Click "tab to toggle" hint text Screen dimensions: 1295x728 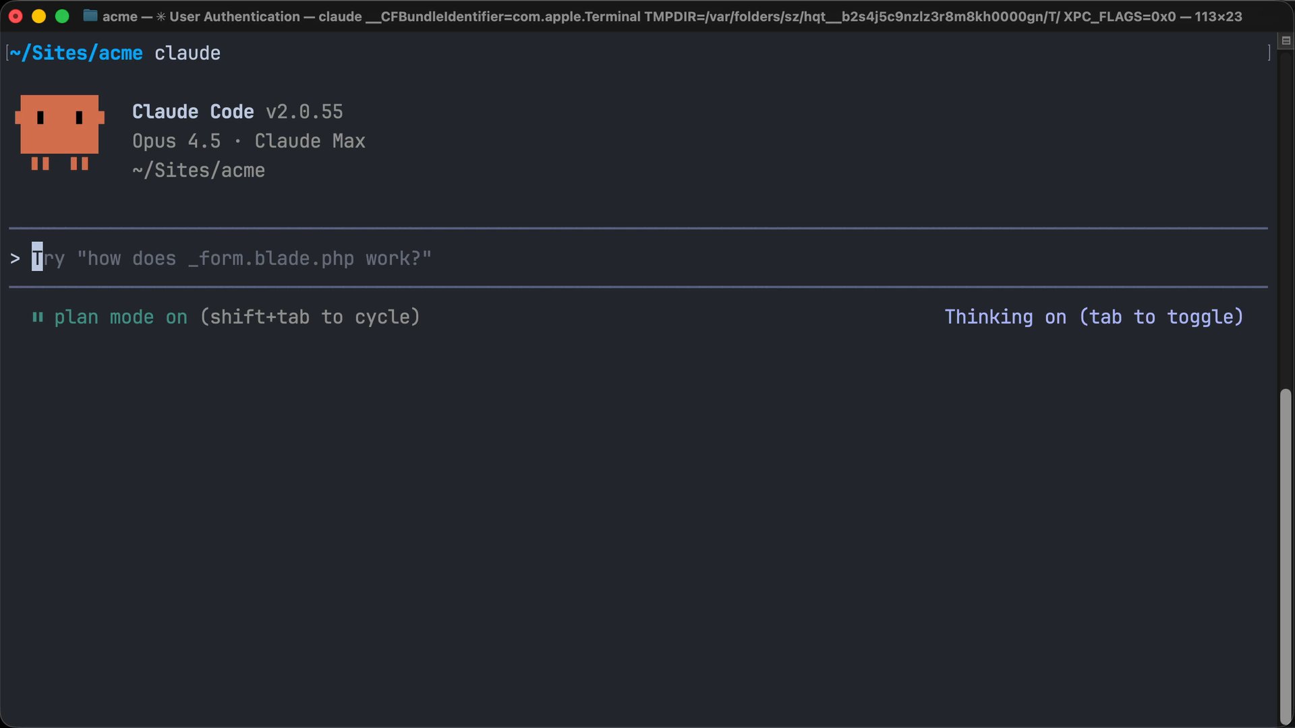coord(1162,317)
